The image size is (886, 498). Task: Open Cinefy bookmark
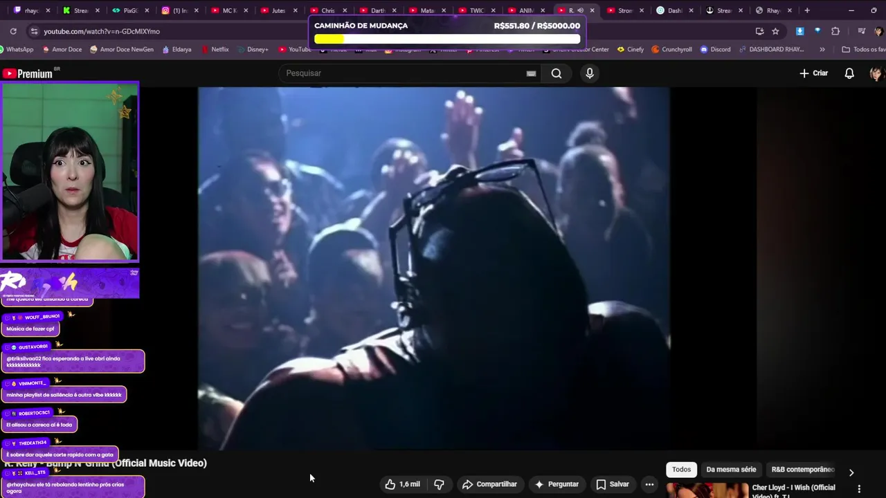(x=631, y=49)
